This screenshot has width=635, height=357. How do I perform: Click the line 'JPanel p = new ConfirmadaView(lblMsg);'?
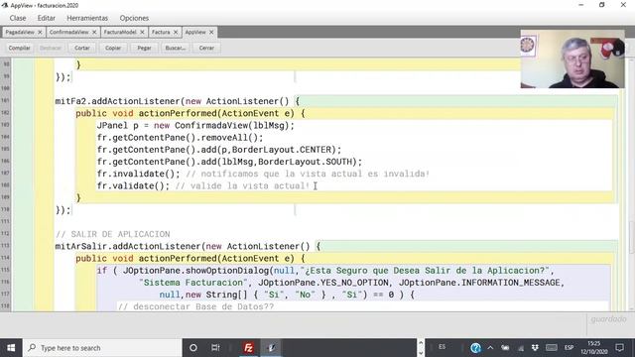[x=195, y=126]
